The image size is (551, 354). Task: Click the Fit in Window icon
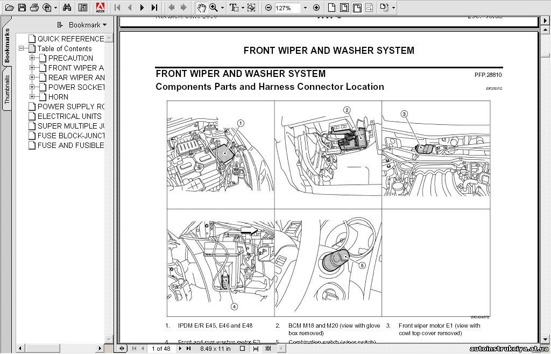tap(344, 8)
